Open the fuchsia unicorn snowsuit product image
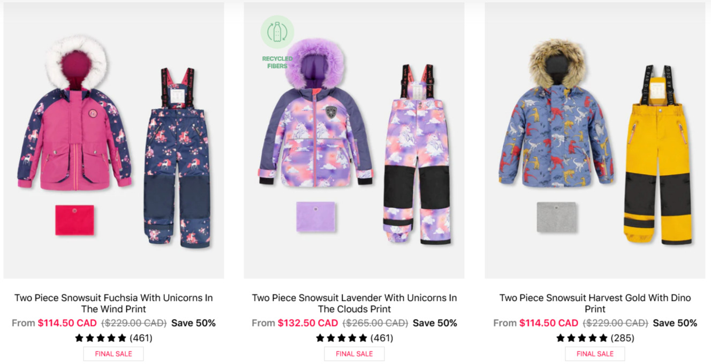The width and height of the screenshot is (711, 364). pos(114,141)
